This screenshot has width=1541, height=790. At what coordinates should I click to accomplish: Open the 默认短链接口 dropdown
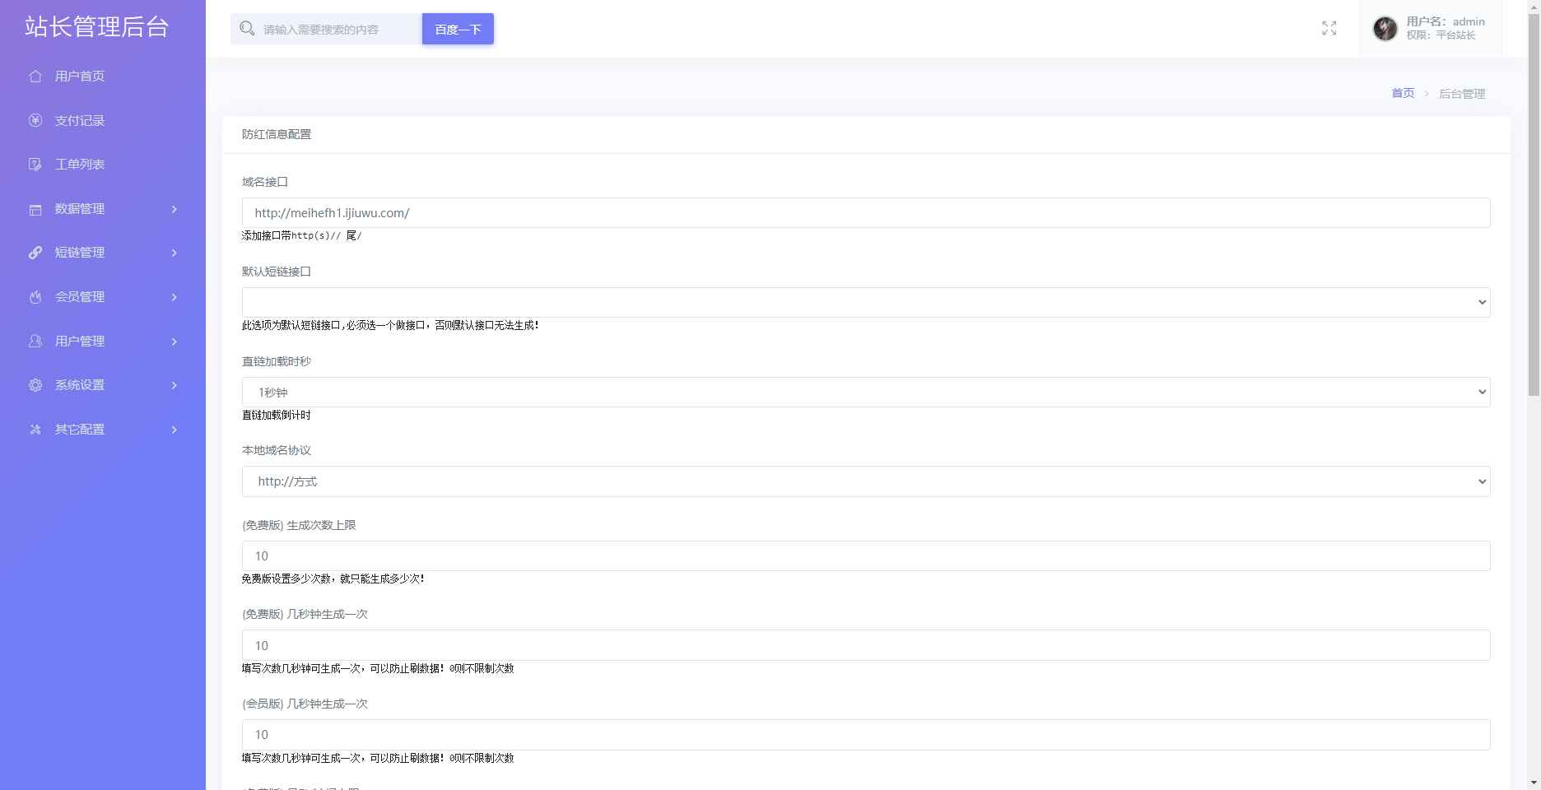tap(865, 302)
